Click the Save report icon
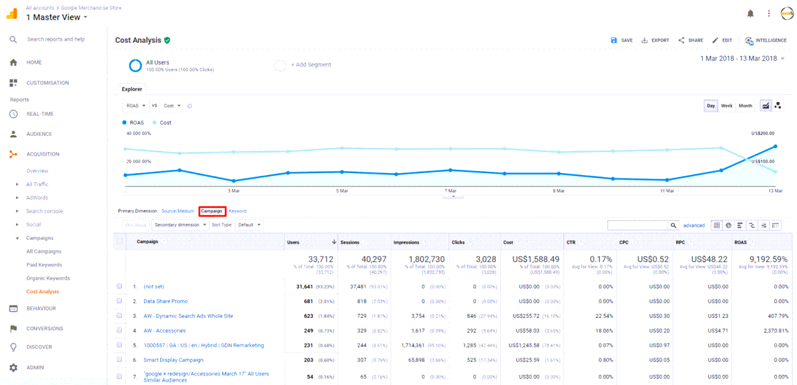 coord(614,40)
